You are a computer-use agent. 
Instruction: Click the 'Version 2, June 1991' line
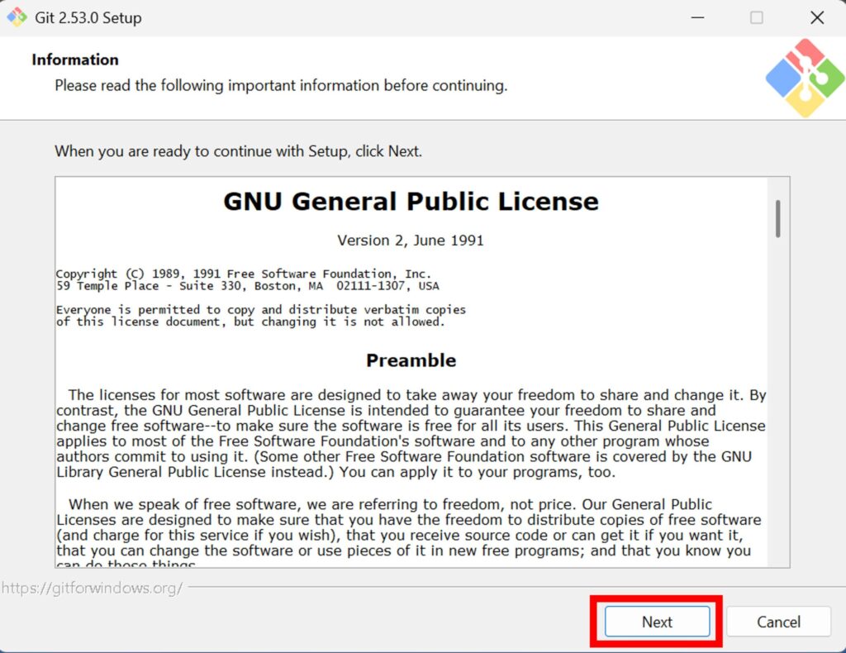click(411, 241)
